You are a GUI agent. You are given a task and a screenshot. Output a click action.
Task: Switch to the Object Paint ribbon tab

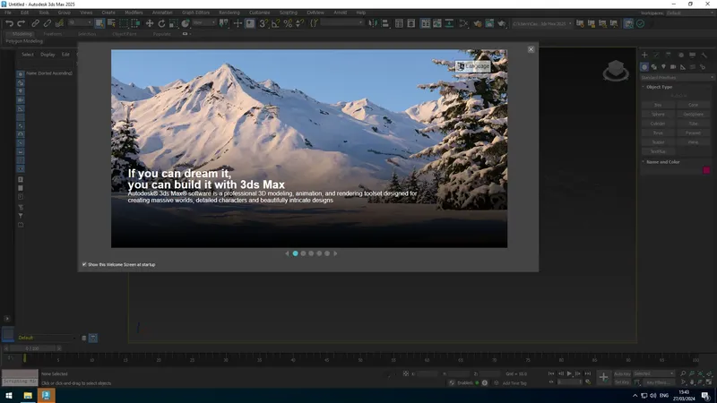tap(125, 34)
